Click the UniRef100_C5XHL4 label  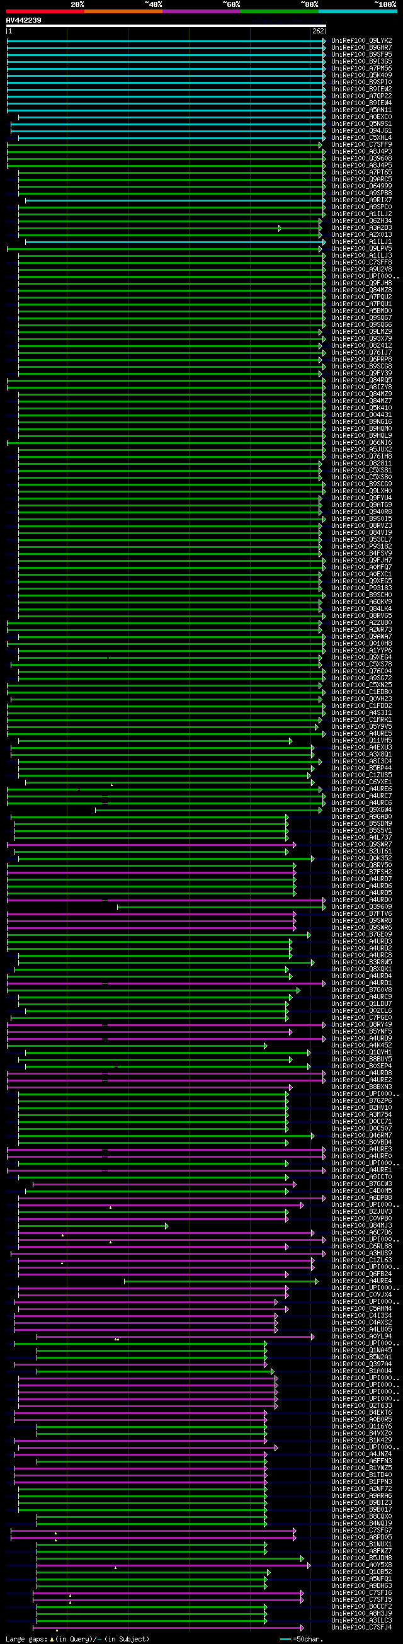[x=361, y=138]
